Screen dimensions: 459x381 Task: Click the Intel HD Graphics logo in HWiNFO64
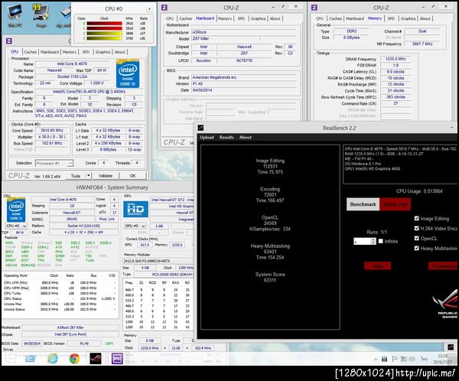135,209
